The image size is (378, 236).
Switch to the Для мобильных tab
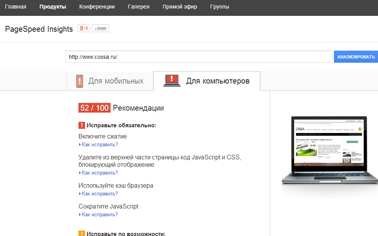coord(110,81)
